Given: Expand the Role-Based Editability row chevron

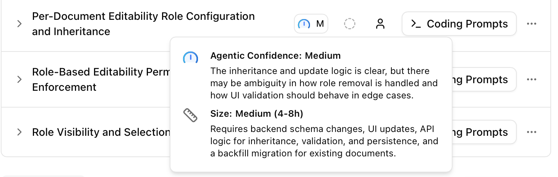Looking at the screenshot, I should (x=19, y=80).
